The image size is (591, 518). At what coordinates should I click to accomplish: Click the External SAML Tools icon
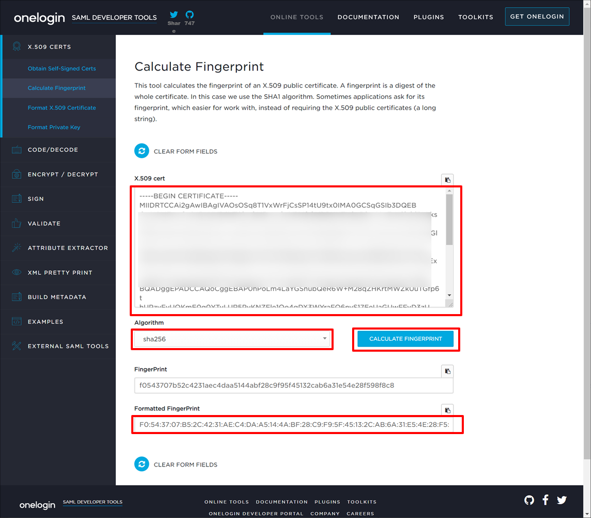point(16,346)
